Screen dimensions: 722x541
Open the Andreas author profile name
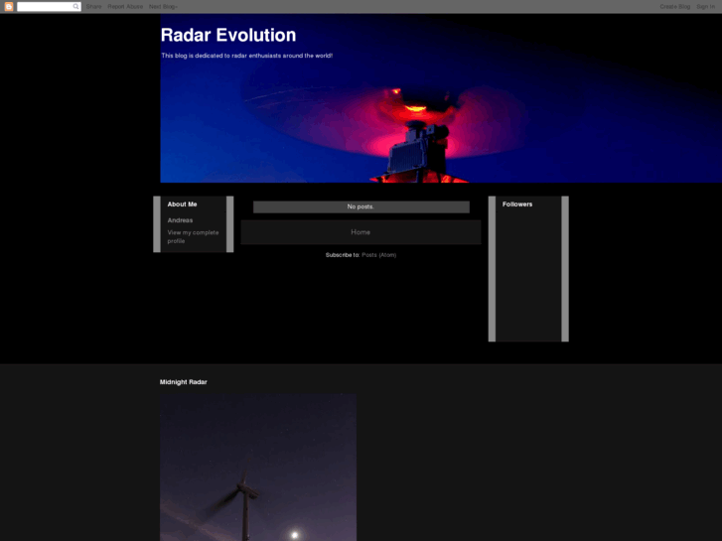[180, 220]
